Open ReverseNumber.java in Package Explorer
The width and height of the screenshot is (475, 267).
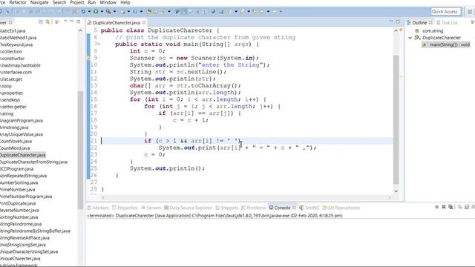[19, 210]
